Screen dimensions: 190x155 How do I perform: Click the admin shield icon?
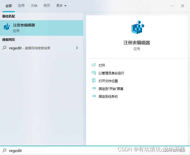pyautogui.click(x=94, y=73)
